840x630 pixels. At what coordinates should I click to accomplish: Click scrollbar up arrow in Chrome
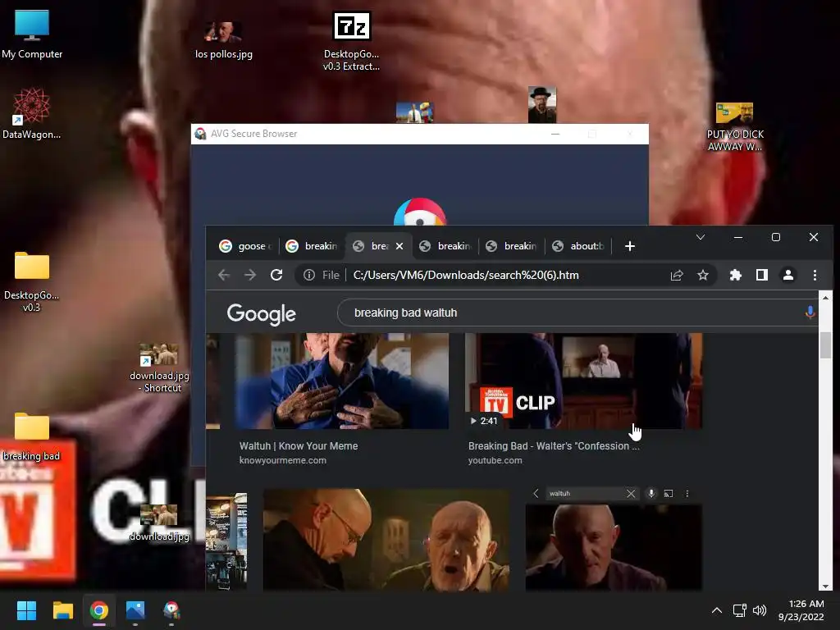point(825,297)
